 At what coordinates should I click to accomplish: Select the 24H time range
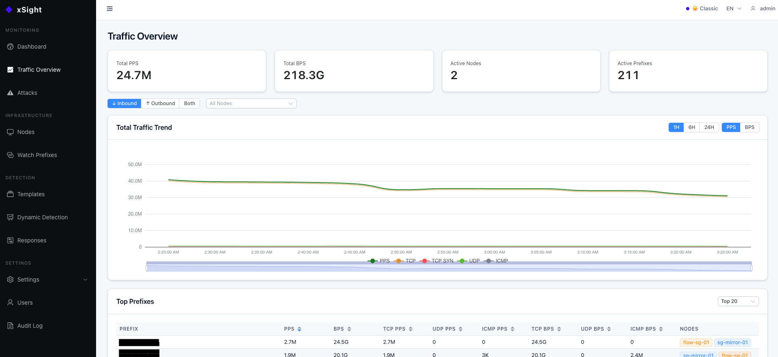coord(709,127)
